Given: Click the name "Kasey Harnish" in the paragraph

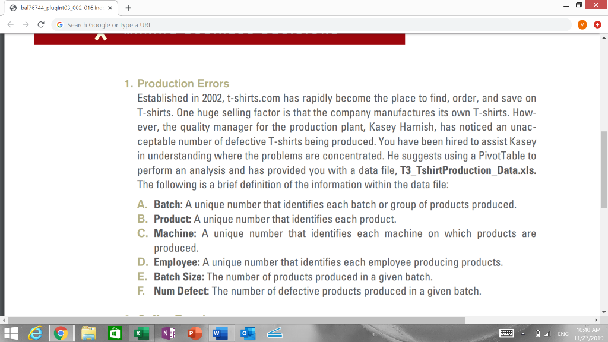Looking at the screenshot, I should coord(401,127).
